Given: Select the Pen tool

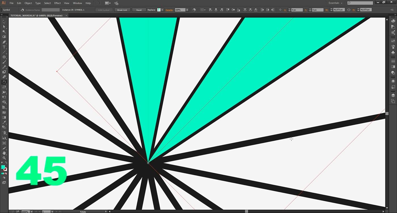Looking at the screenshot, I should (x=4, y=42).
